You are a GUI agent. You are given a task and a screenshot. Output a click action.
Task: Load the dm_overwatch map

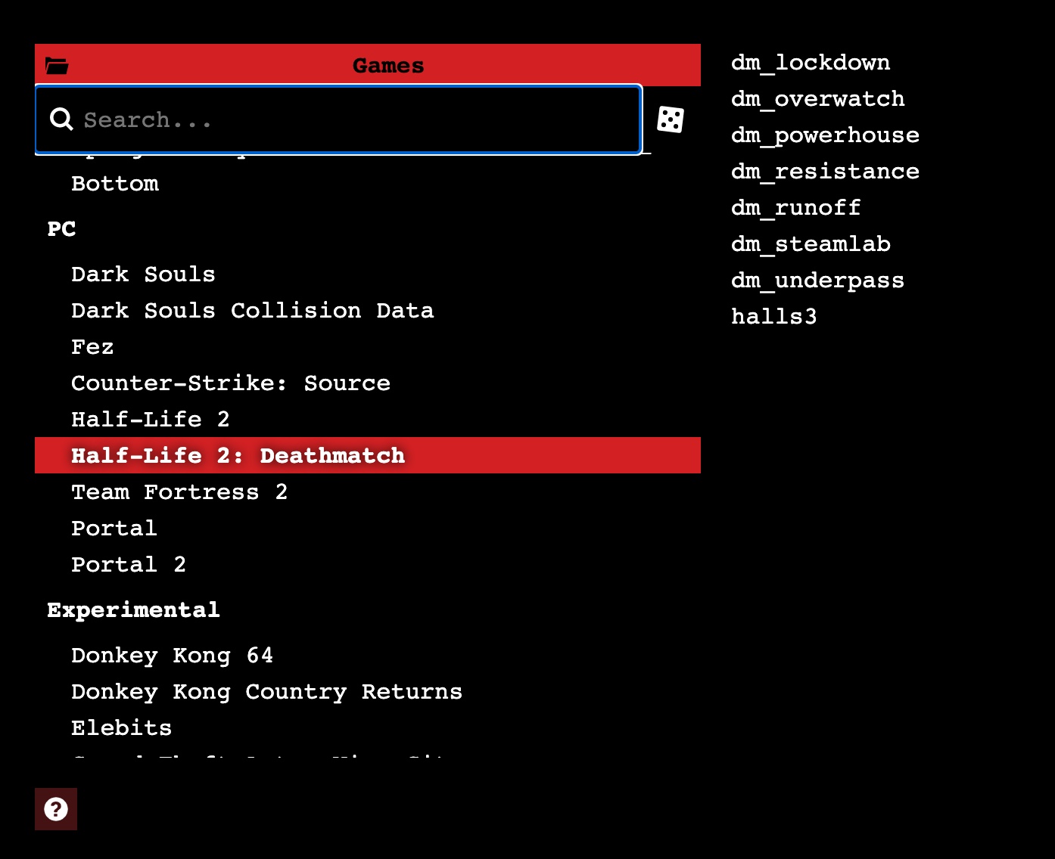click(818, 99)
